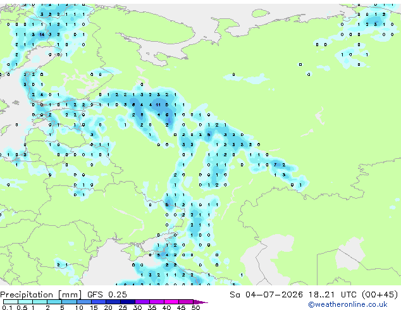The width and height of the screenshot is (401, 310).
Task: Click legend tick label '50'
Action: pyautogui.click(x=195, y=307)
